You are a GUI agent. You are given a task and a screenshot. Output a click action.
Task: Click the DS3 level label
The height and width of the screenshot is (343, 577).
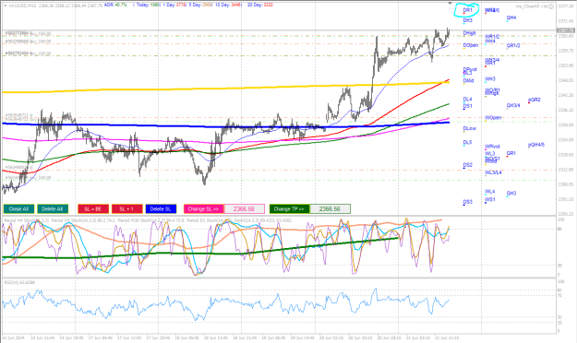click(467, 202)
